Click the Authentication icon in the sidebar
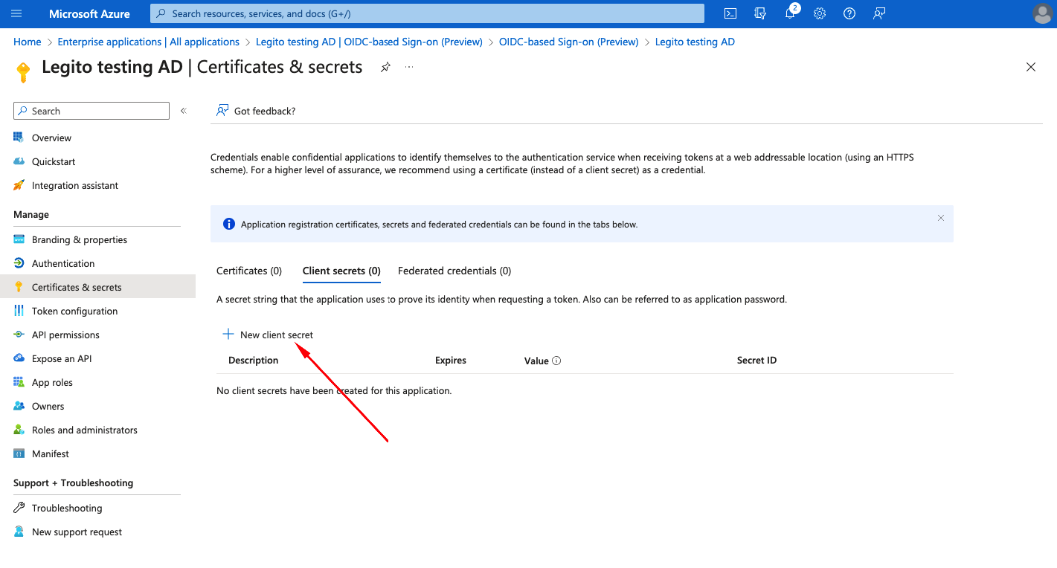Viewport: 1057px width, 568px height. pos(19,263)
